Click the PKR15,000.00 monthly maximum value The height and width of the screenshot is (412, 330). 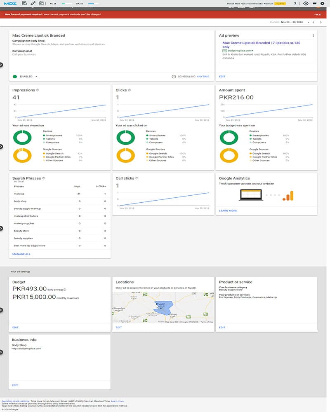(34, 297)
